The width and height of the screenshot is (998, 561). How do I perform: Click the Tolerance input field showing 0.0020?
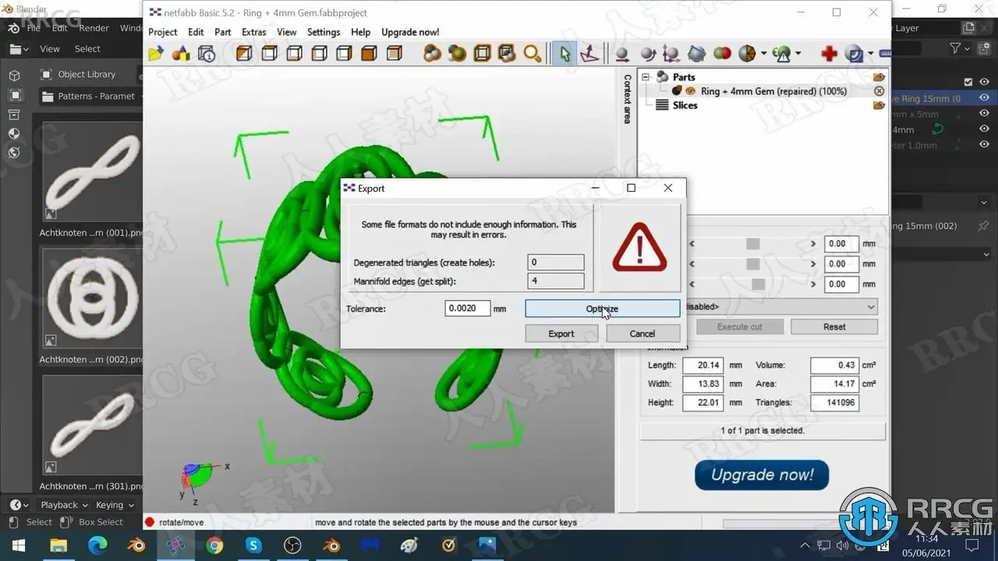(468, 309)
